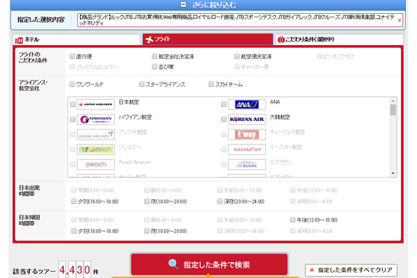Click the airline list scroll-down arrow
The width and height of the screenshot is (417, 278).
click(x=393, y=173)
